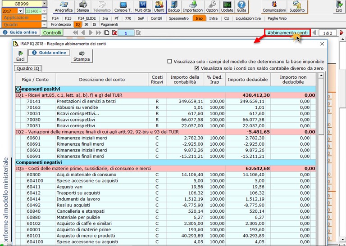Open Pagamenti quadro tab

click(109, 25)
